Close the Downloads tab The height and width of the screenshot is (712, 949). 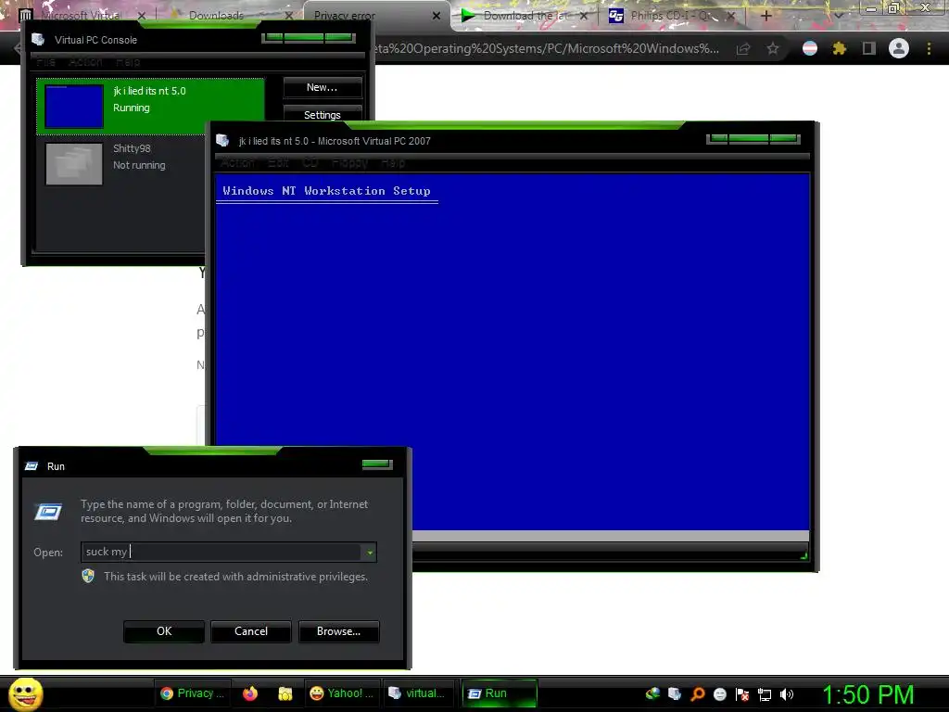point(289,16)
